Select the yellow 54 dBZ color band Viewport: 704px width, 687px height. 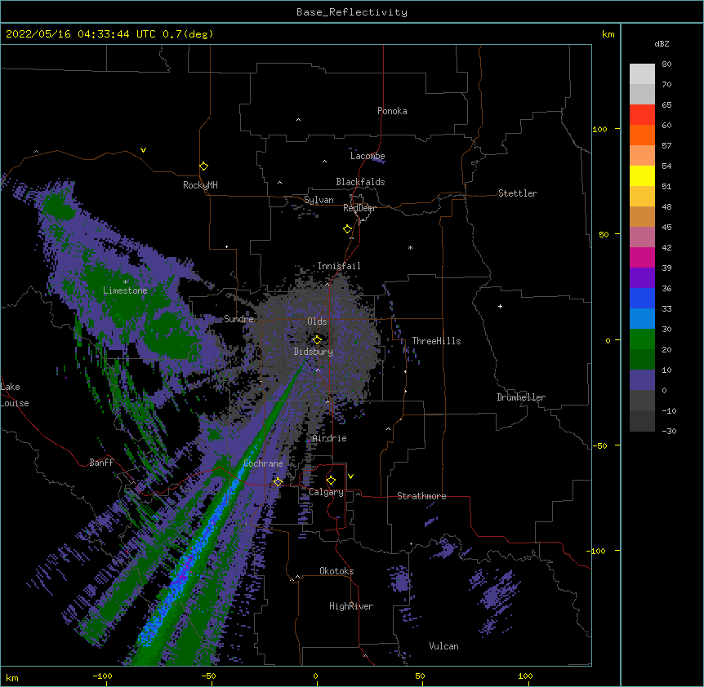tap(642, 175)
